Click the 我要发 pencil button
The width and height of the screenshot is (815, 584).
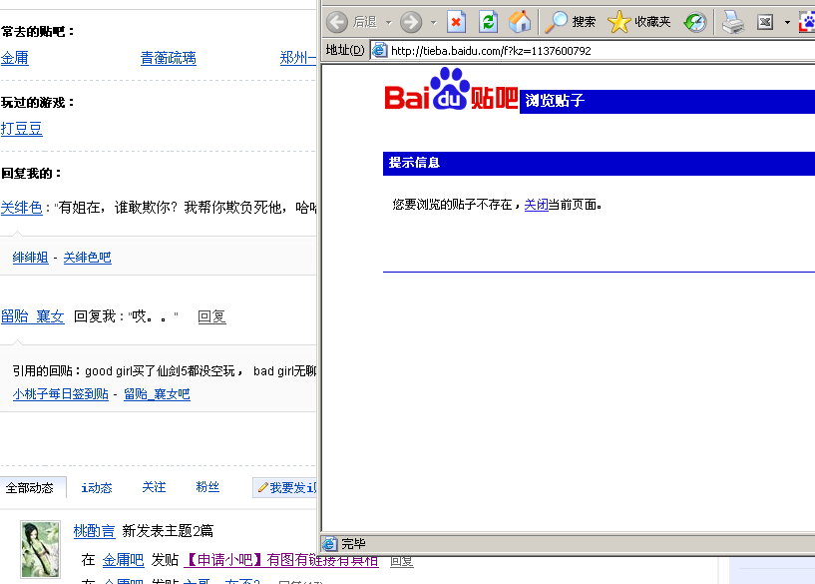coord(285,487)
